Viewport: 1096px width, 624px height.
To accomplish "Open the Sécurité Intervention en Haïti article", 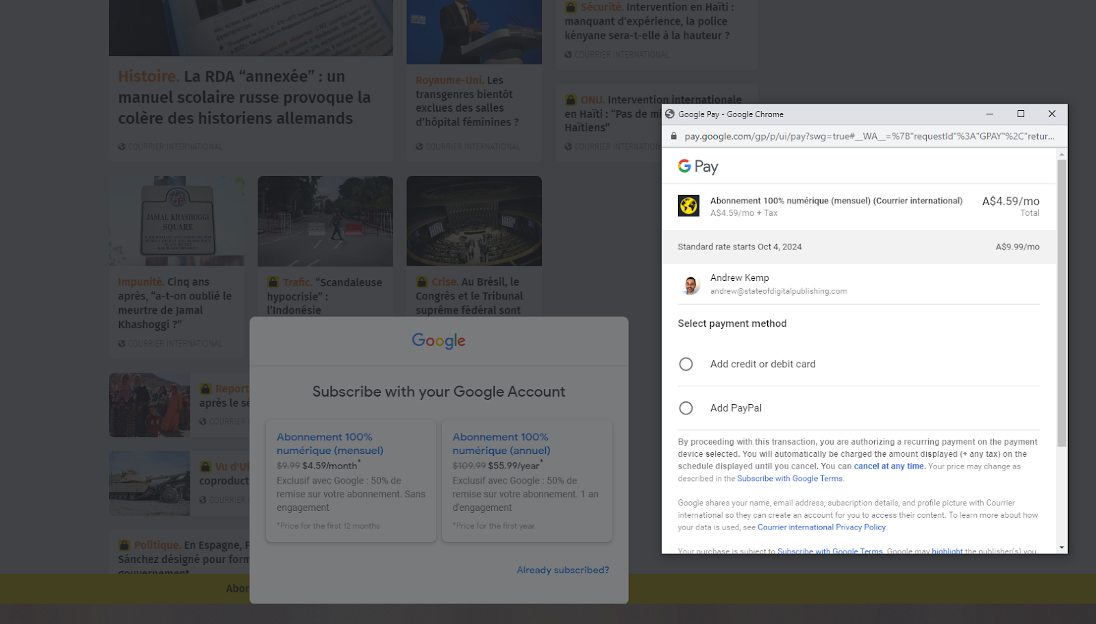I will click(x=649, y=21).
